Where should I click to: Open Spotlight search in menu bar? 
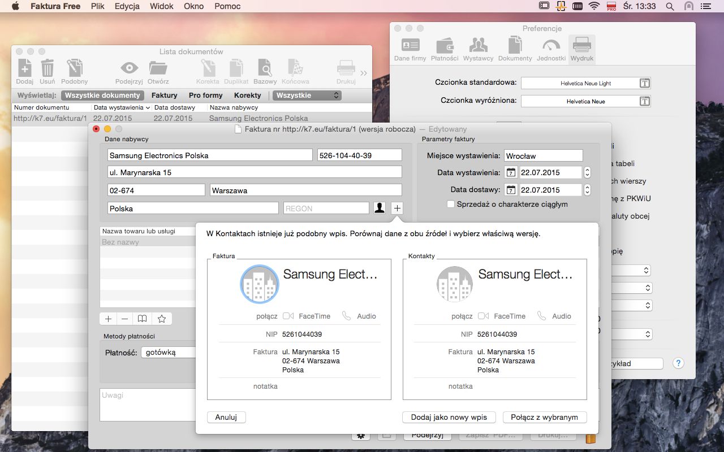tap(670, 6)
